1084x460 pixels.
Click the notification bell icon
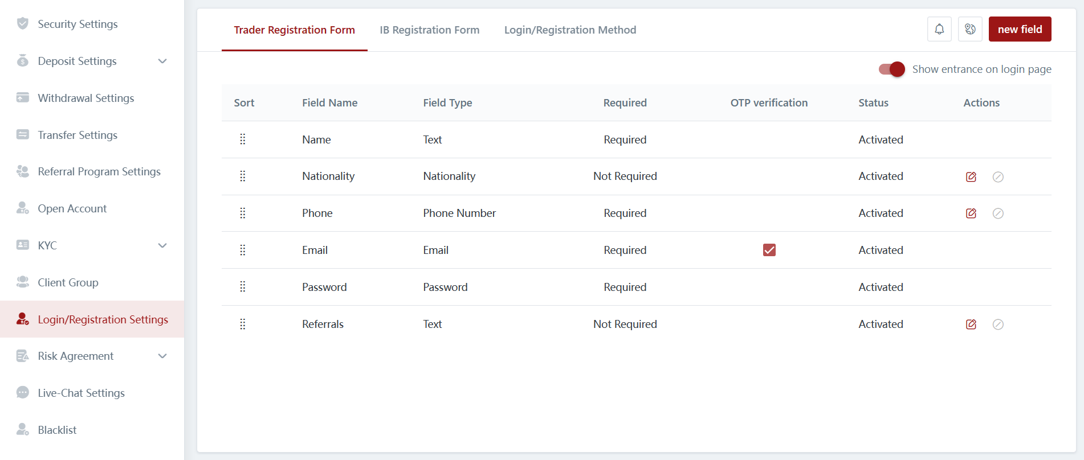(939, 29)
